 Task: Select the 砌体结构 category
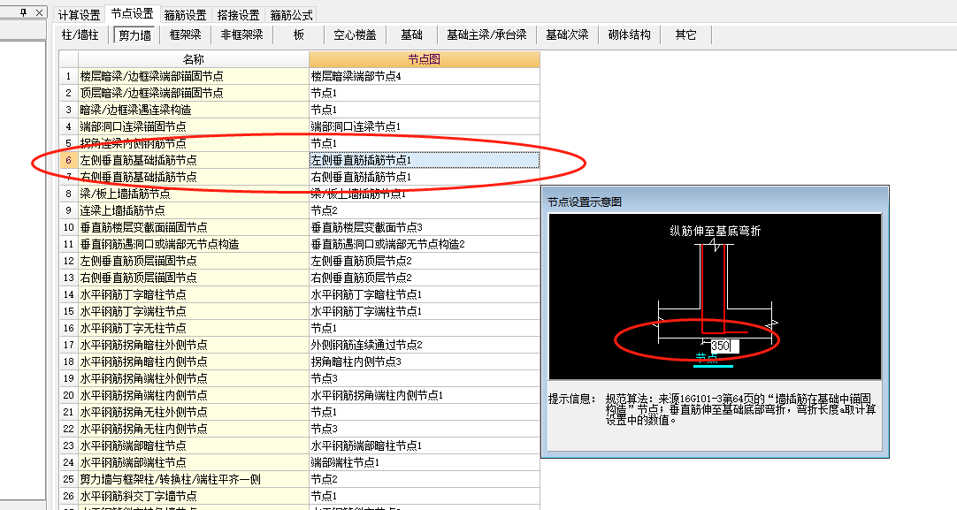point(629,34)
